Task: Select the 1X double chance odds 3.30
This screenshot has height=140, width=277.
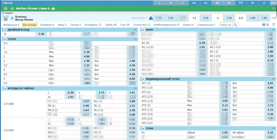Action: point(41,34)
